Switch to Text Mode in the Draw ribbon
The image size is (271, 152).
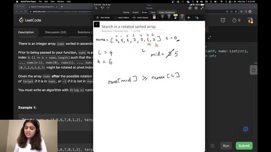[x=103, y=18]
